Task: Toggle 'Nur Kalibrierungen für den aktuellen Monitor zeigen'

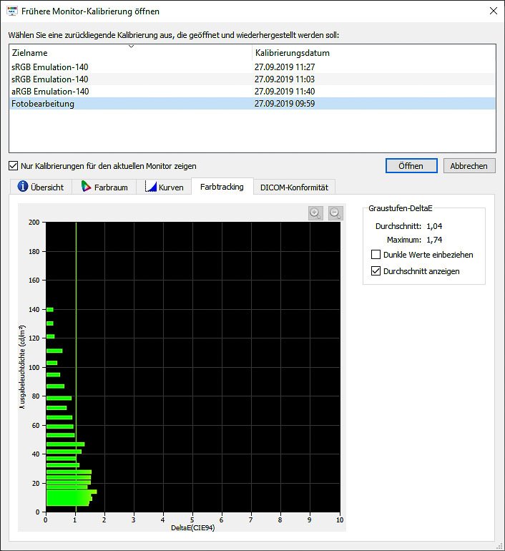Action: (x=13, y=165)
